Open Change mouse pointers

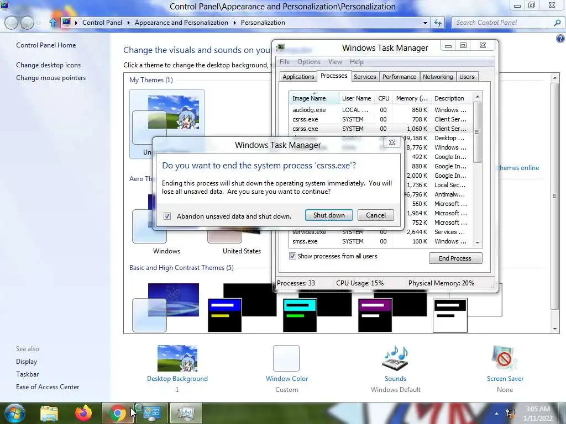51,77
